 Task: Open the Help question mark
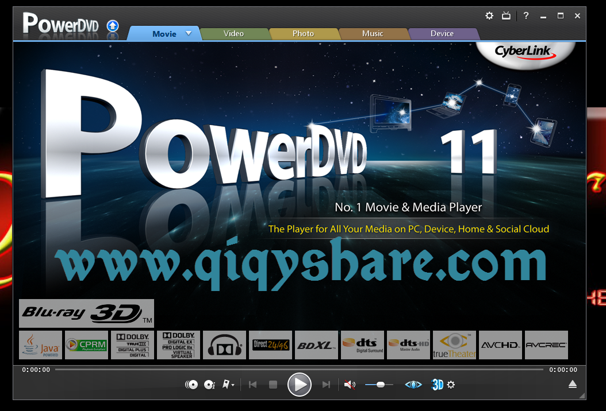pos(526,16)
